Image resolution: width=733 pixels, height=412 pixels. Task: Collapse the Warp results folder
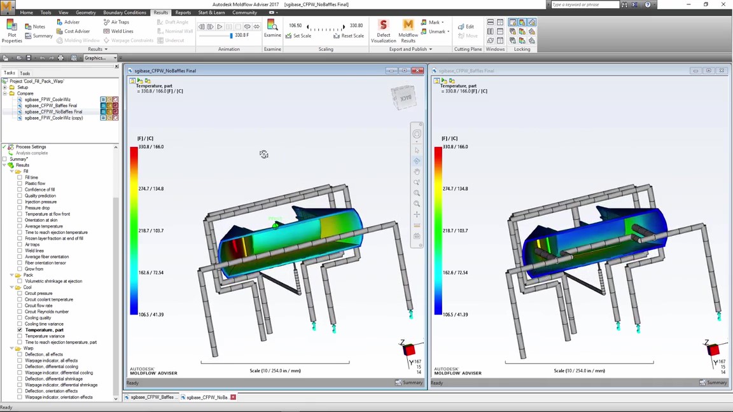point(12,348)
